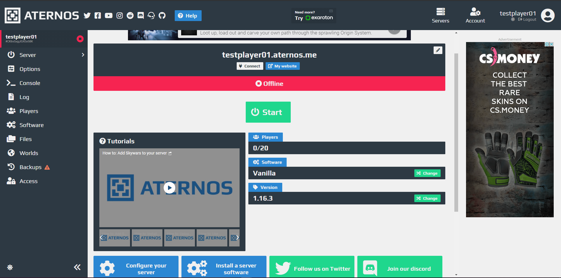Toggle theme with the sidebar bottom gear icon
This screenshot has width=561, height=278.
point(10,267)
